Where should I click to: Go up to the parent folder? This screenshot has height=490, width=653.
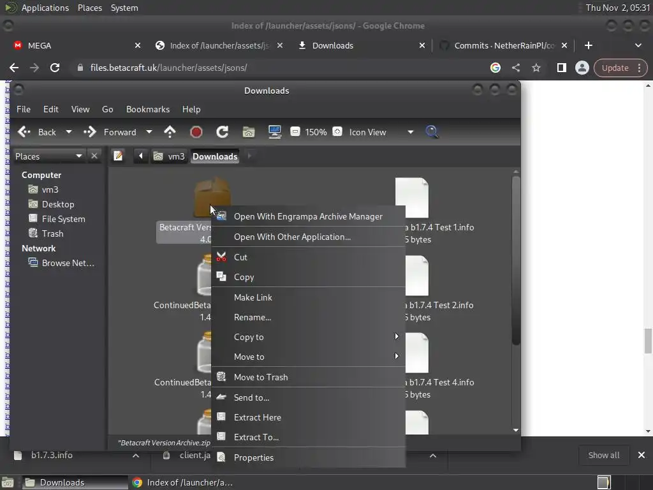click(x=170, y=132)
